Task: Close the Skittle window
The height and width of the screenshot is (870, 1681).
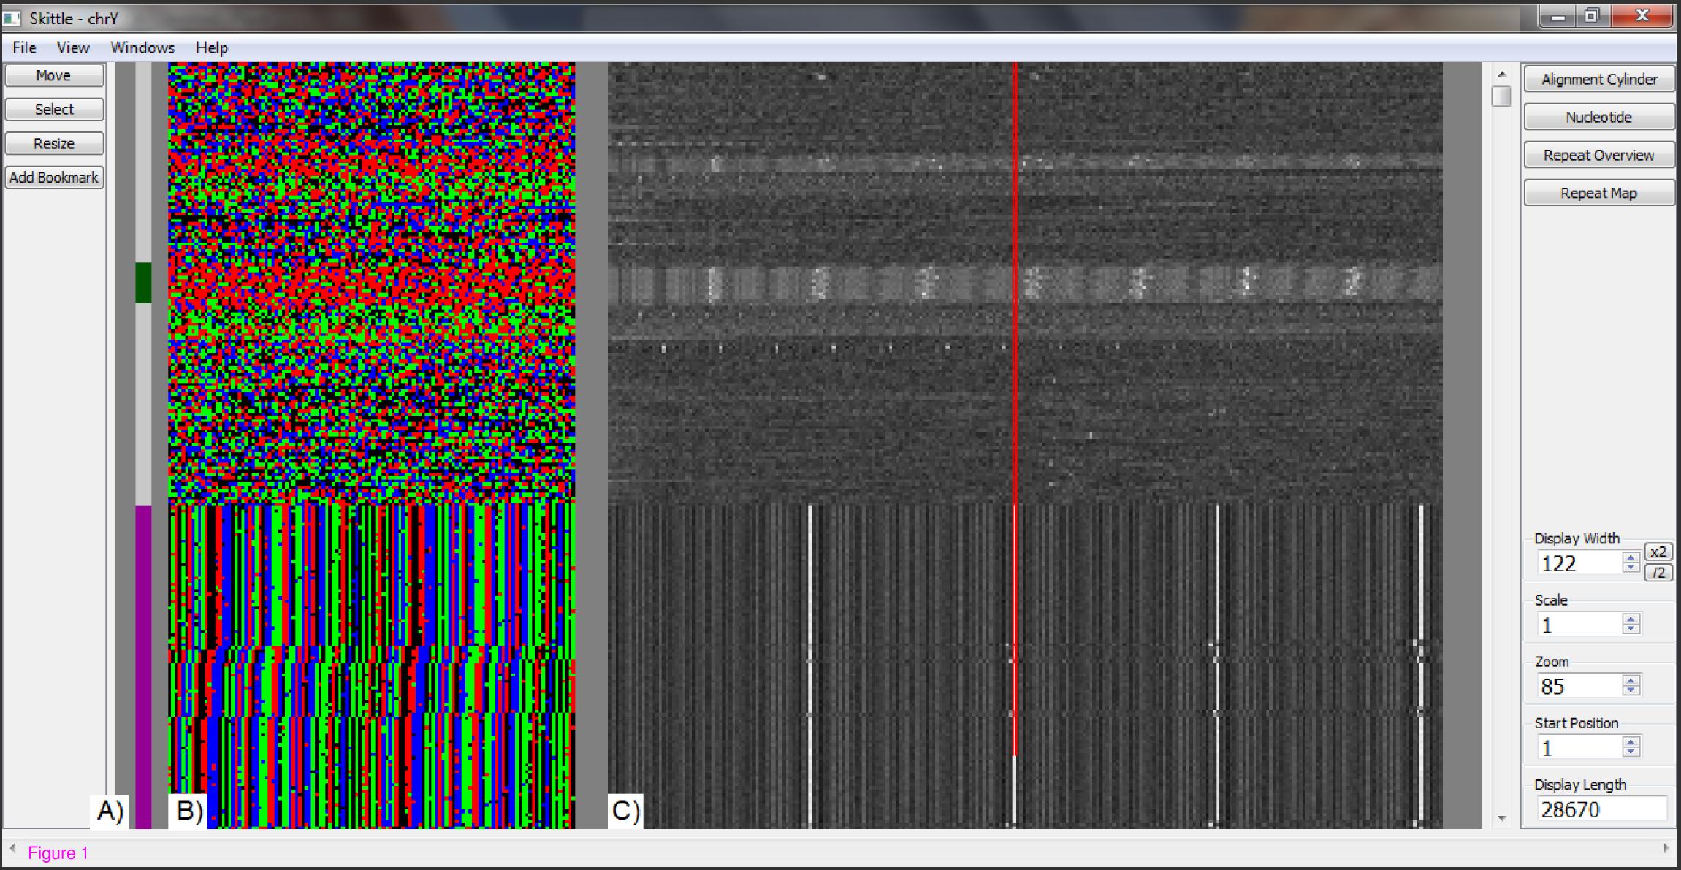Action: click(x=1642, y=16)
